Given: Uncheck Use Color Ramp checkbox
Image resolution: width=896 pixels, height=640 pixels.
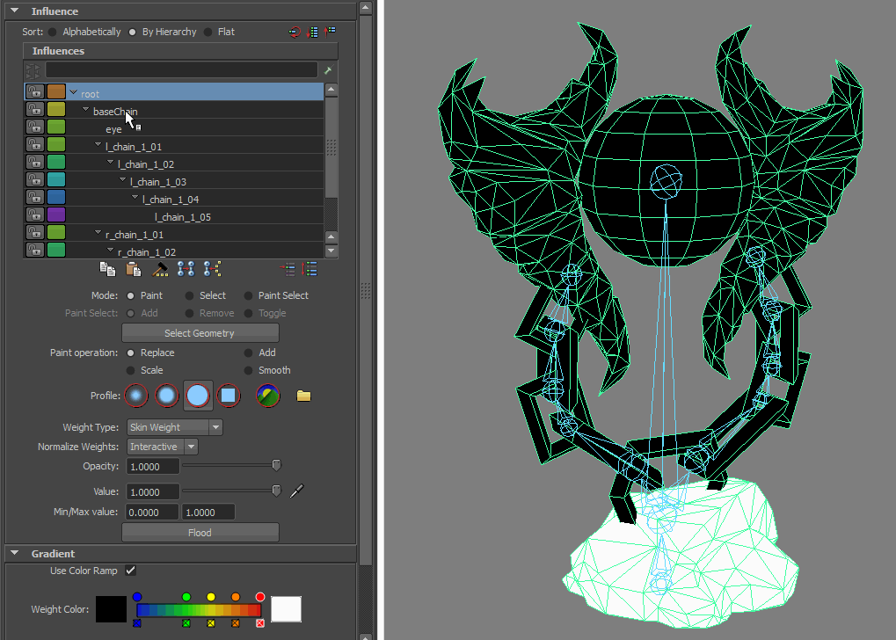Looking at the screenshot, I should (x=130, y=571).
